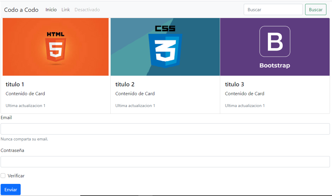Image resolution: width=332 pixels, height=196 pixels.
Task: Select the titulo 2 card heading
Action: coord(125,85)
